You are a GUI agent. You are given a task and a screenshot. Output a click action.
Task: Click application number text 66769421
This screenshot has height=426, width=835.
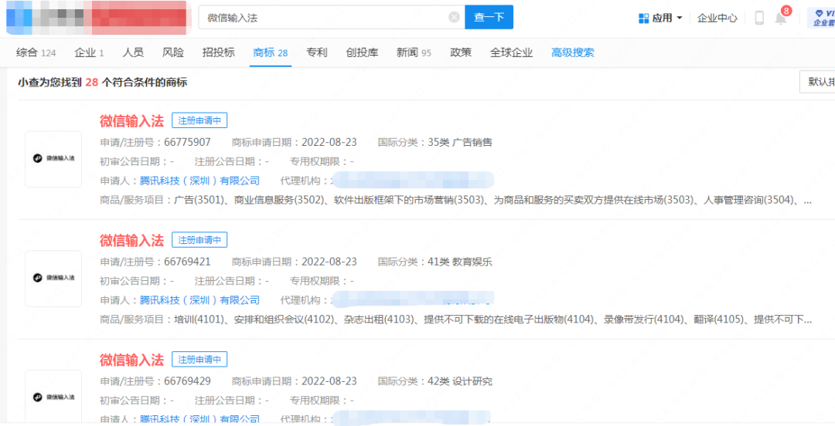coord(187,262)
